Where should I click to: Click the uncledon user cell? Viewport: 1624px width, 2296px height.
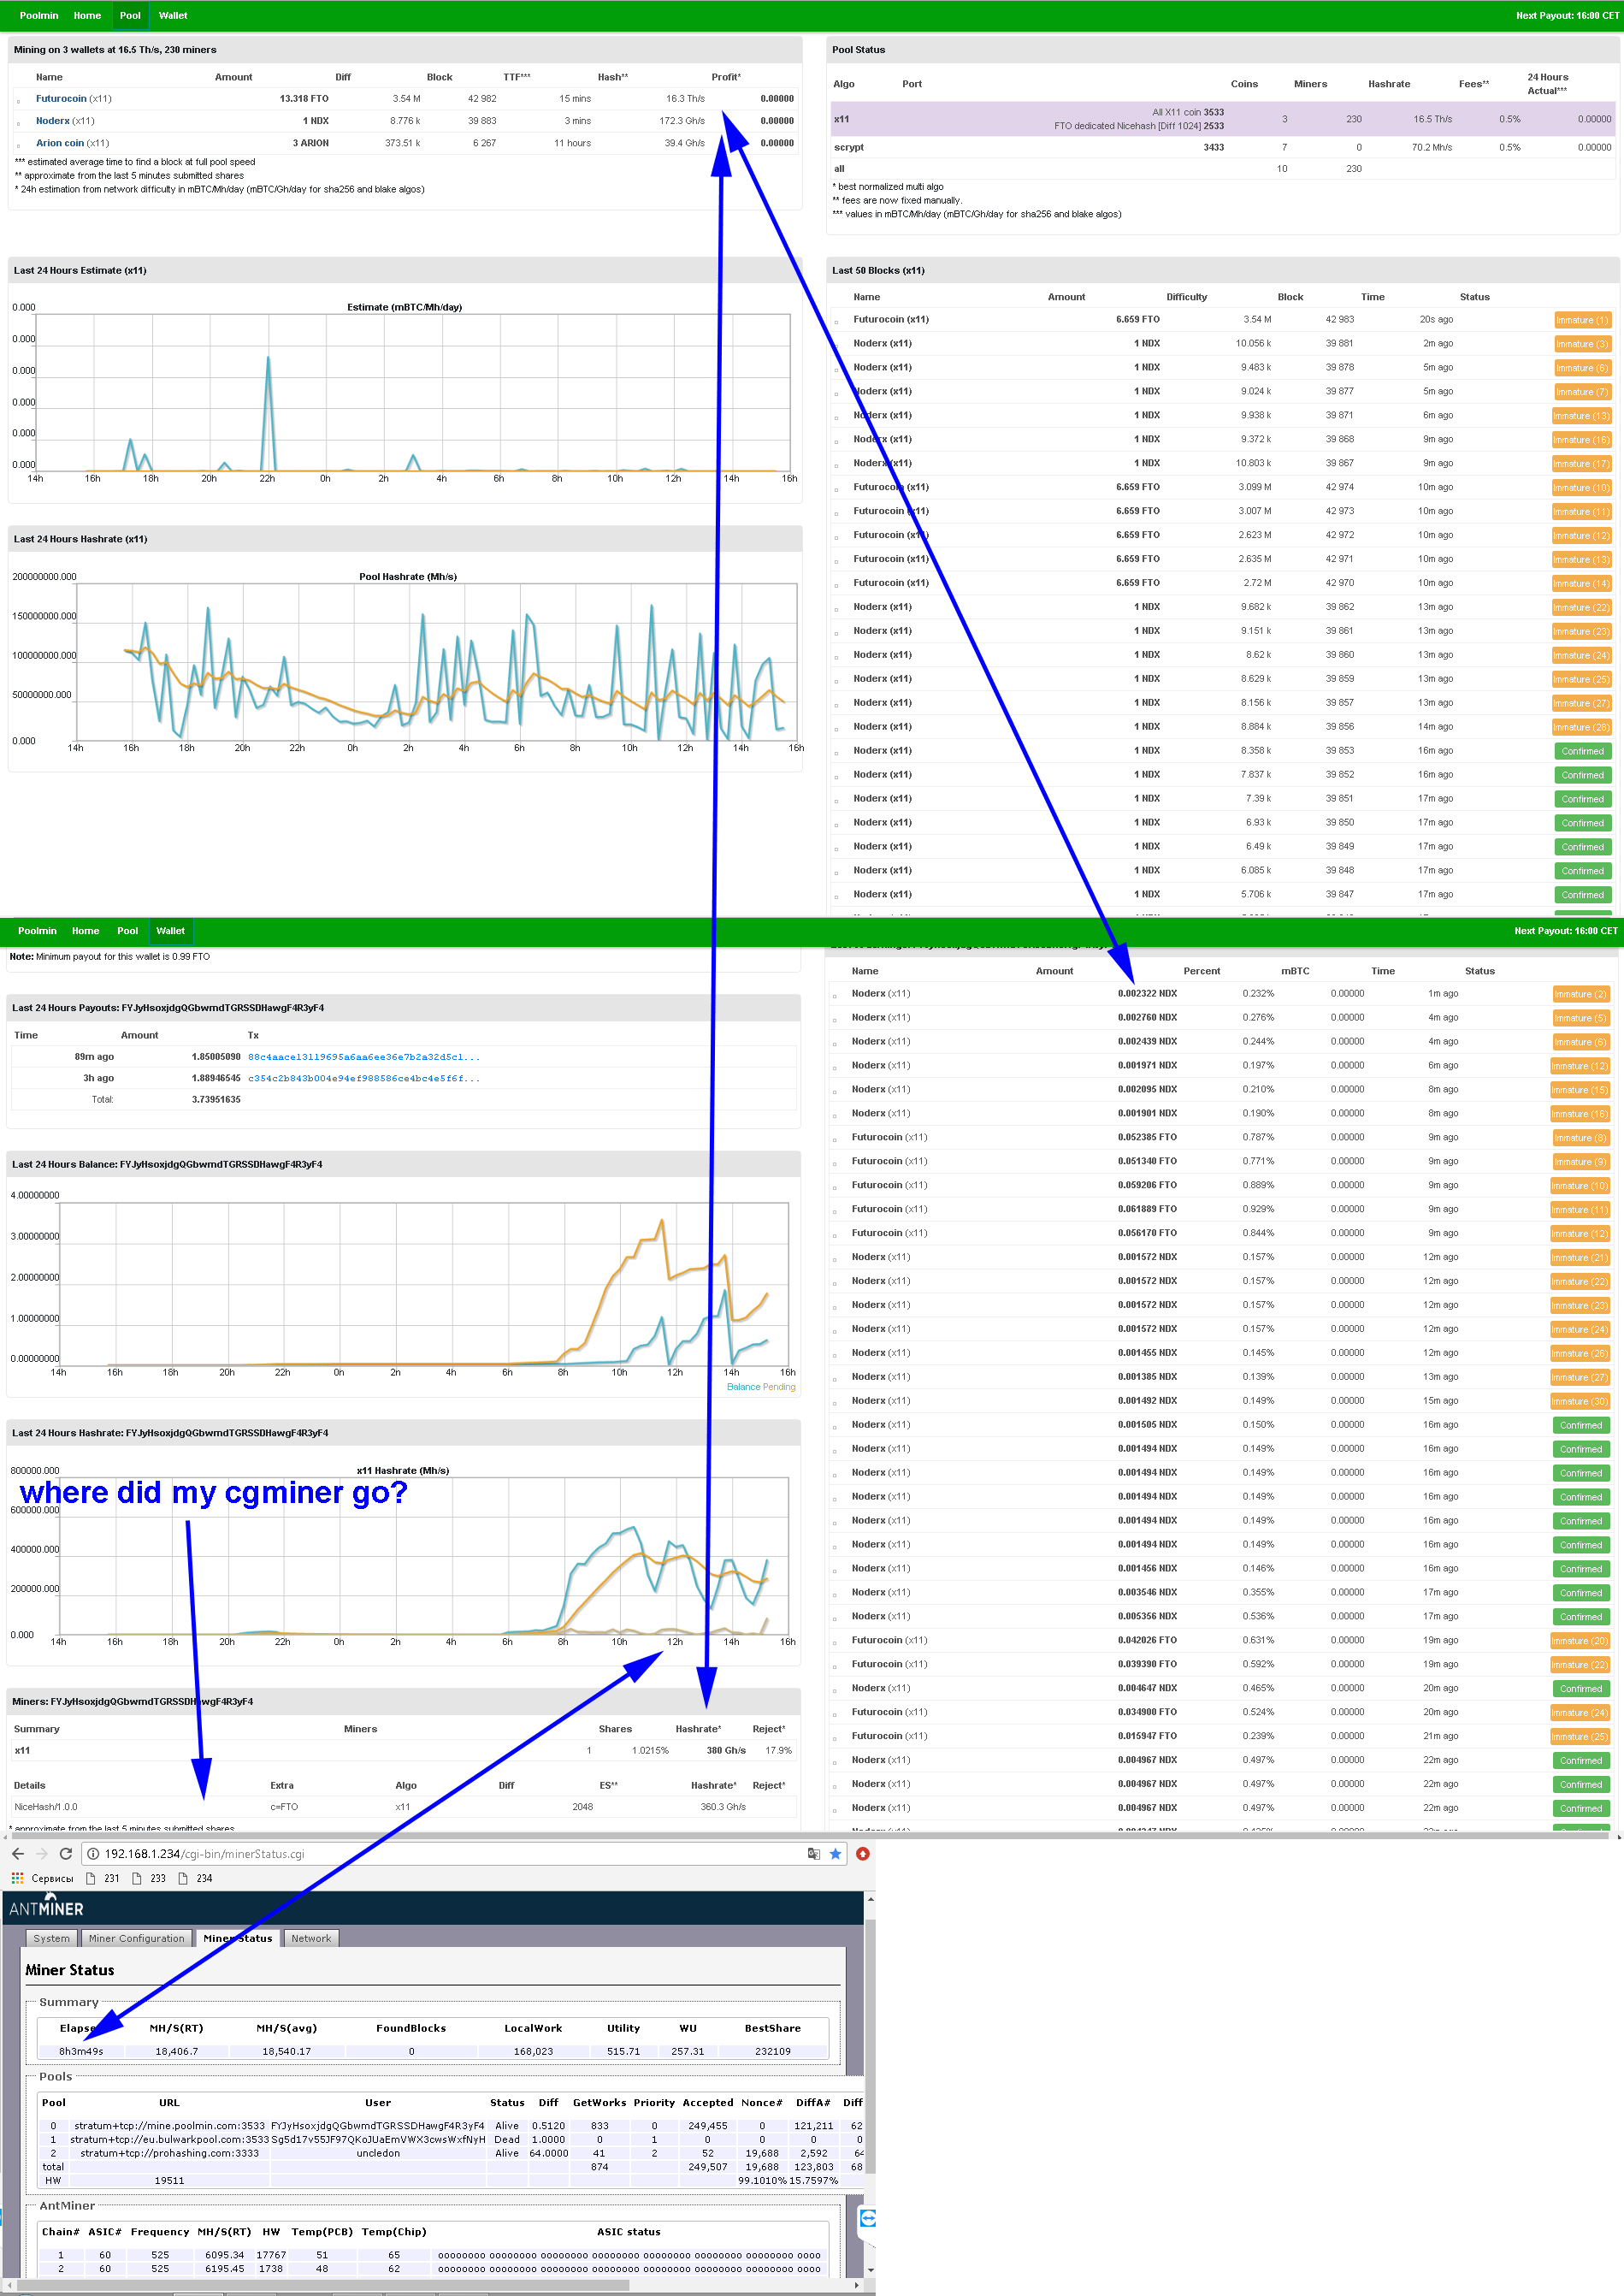point(378,2154)
